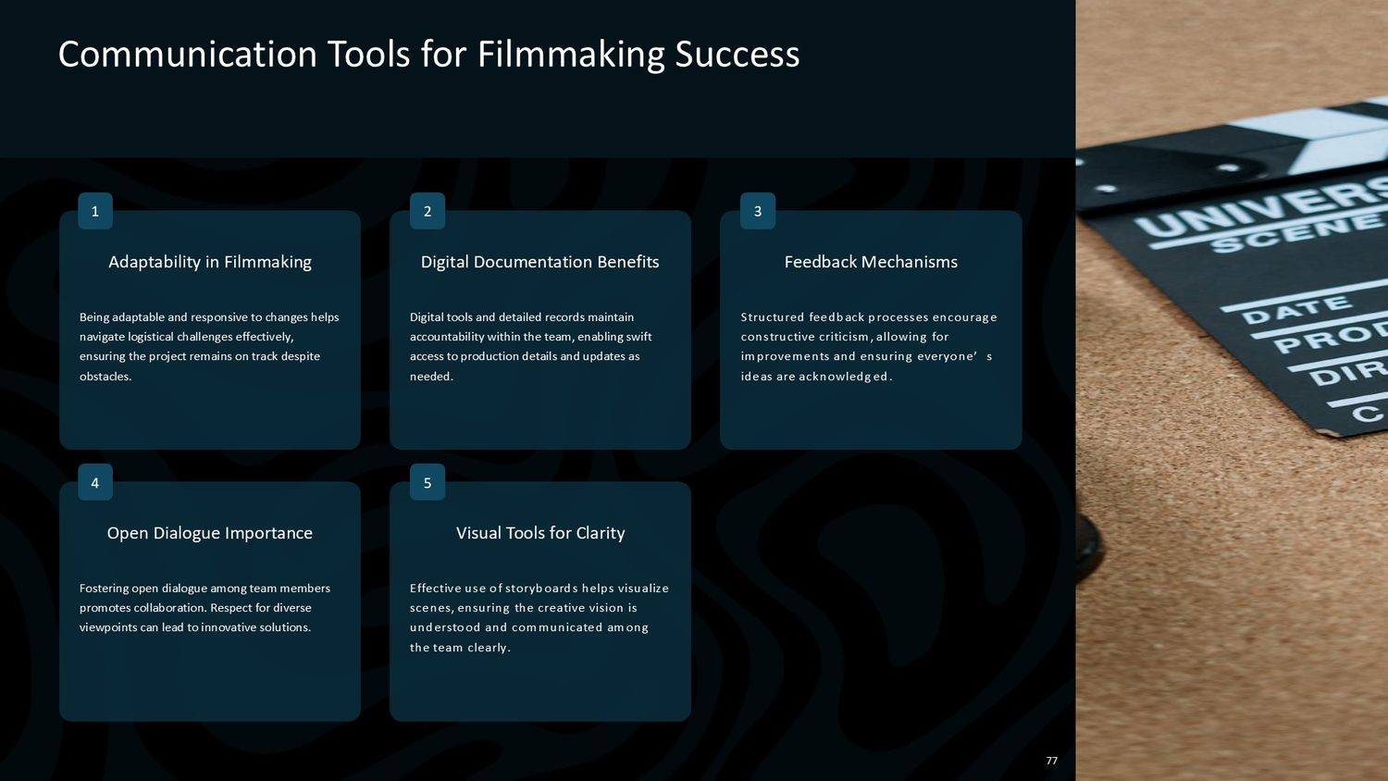Click number badge 4 on Open Dialogue card
1388x781 pixels.
tap(95, 482)
